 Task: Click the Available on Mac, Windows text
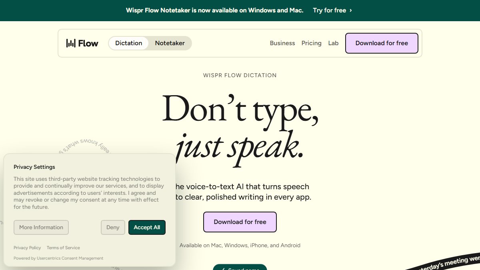coord(240,245)
